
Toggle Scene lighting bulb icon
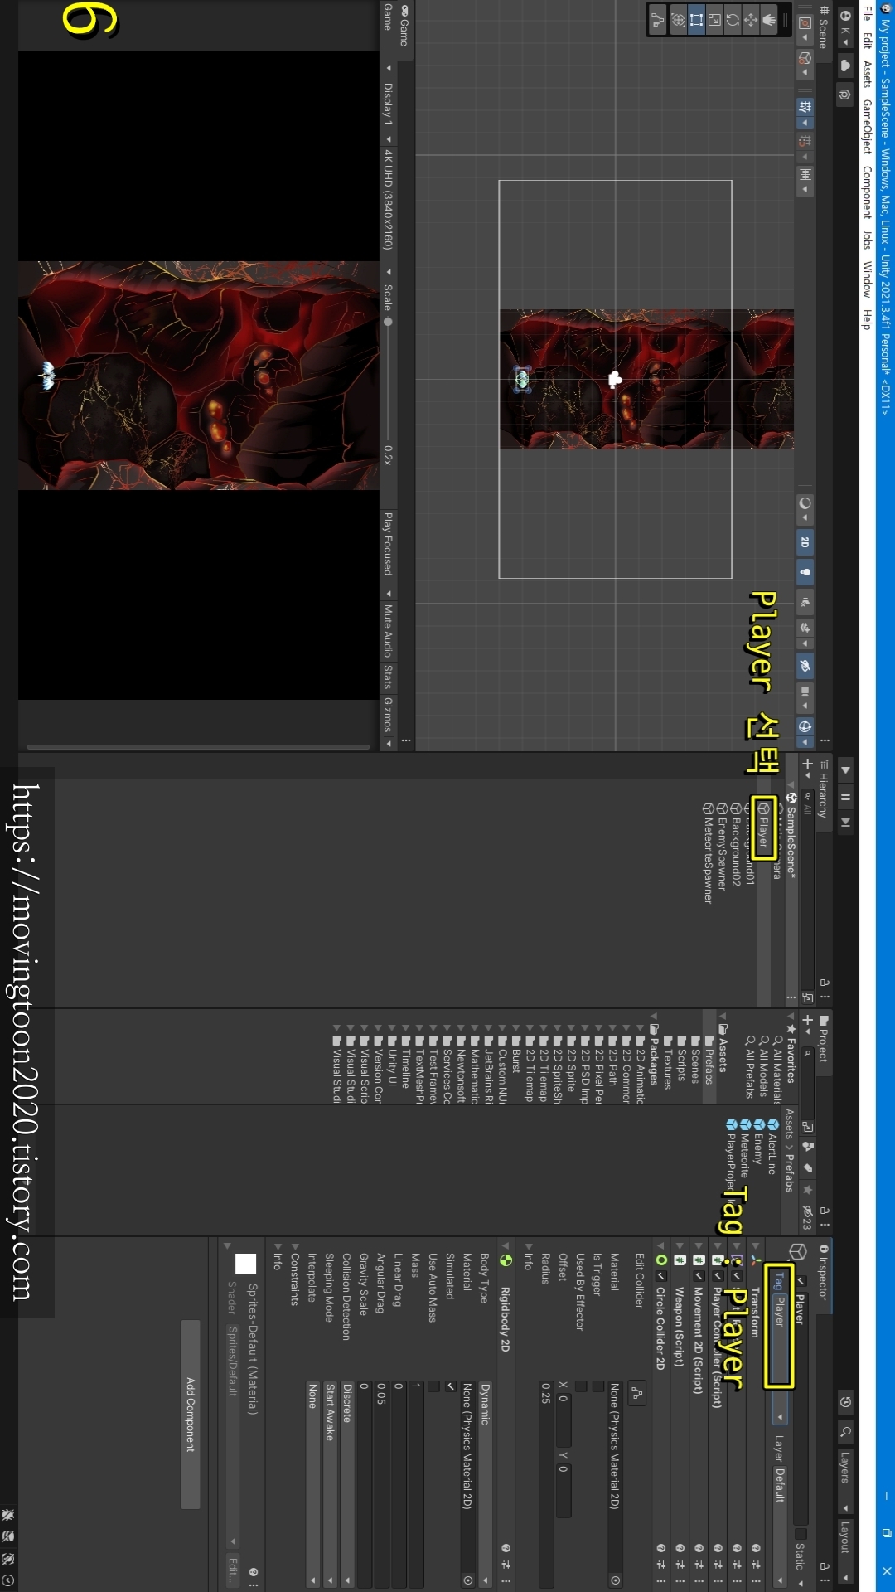805,572
